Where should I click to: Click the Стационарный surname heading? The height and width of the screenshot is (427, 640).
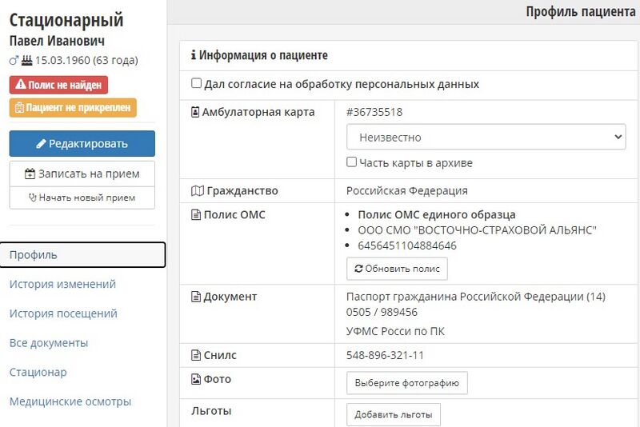[x=66, y=20]
